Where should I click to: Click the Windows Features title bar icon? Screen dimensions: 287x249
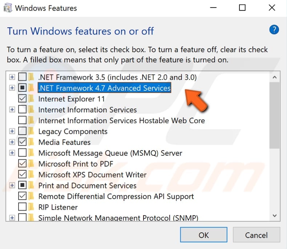tap(8, 8)
